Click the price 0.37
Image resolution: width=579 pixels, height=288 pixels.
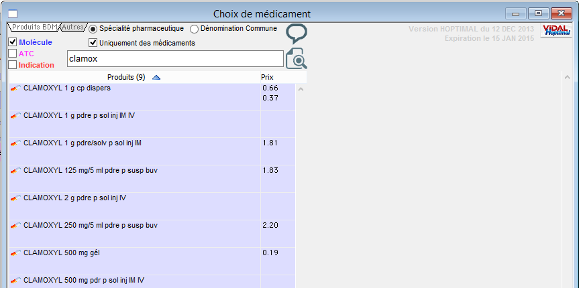point(270,98)
